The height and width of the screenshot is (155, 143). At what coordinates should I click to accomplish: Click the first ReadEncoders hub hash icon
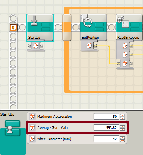[x=125, y=46]
